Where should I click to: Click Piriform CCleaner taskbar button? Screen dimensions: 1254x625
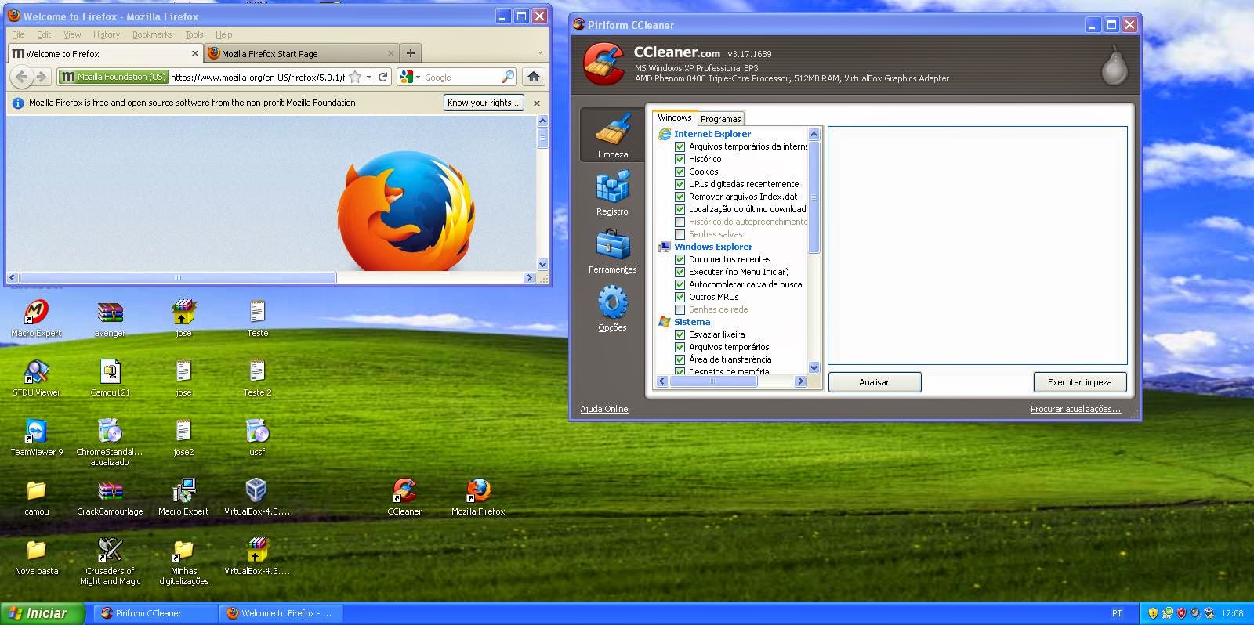[155, 613]
